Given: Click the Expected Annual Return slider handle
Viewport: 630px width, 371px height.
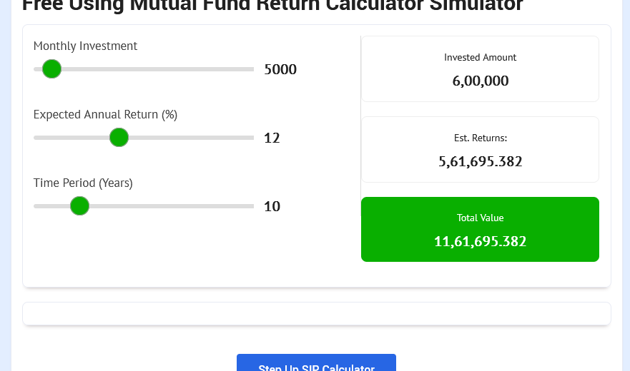Looking at the screenshot, I should click(x=119, y=138).
